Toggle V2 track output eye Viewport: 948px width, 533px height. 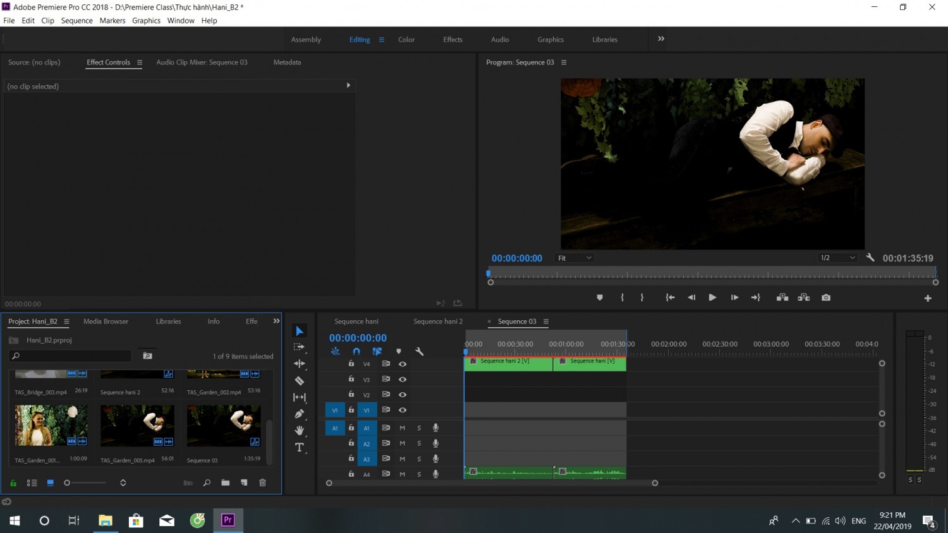click(403, 395)
